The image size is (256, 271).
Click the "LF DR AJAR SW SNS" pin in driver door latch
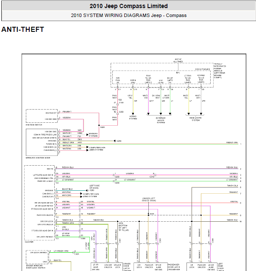95,267
